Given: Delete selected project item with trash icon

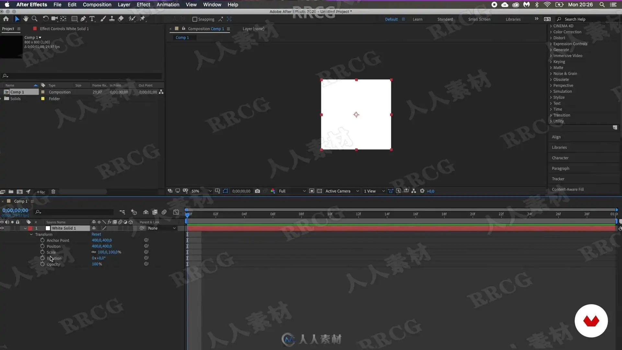Looking at the screenshot, I should (x=53, y=192).
